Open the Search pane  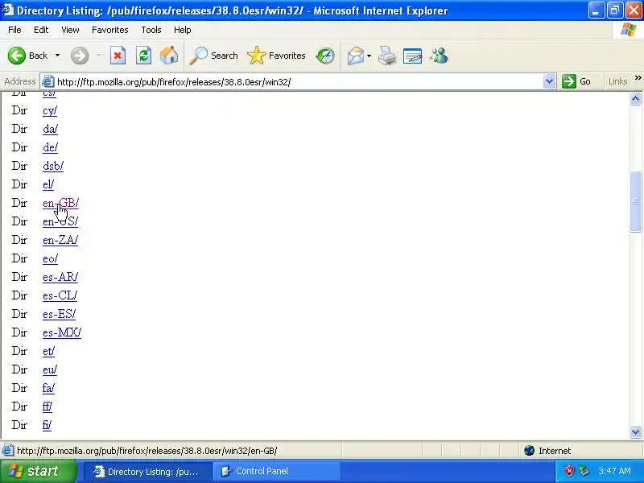tap(213, 56)
